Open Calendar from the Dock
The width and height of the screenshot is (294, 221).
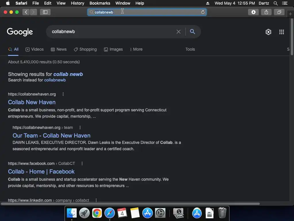pyautogui.click(x=122, y=213)
